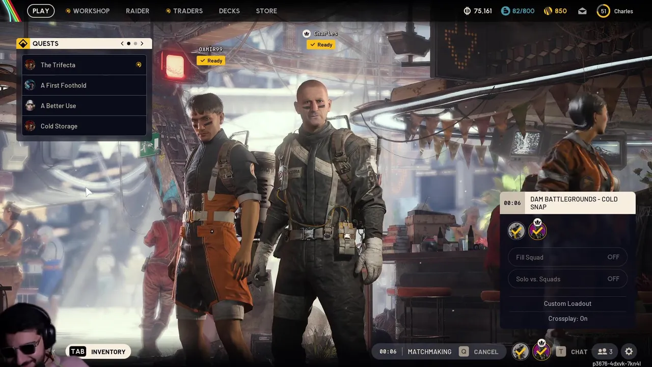The width and height of the screenshot is (652, 367).
Task: Open CHAT
Action: (579, 352)
